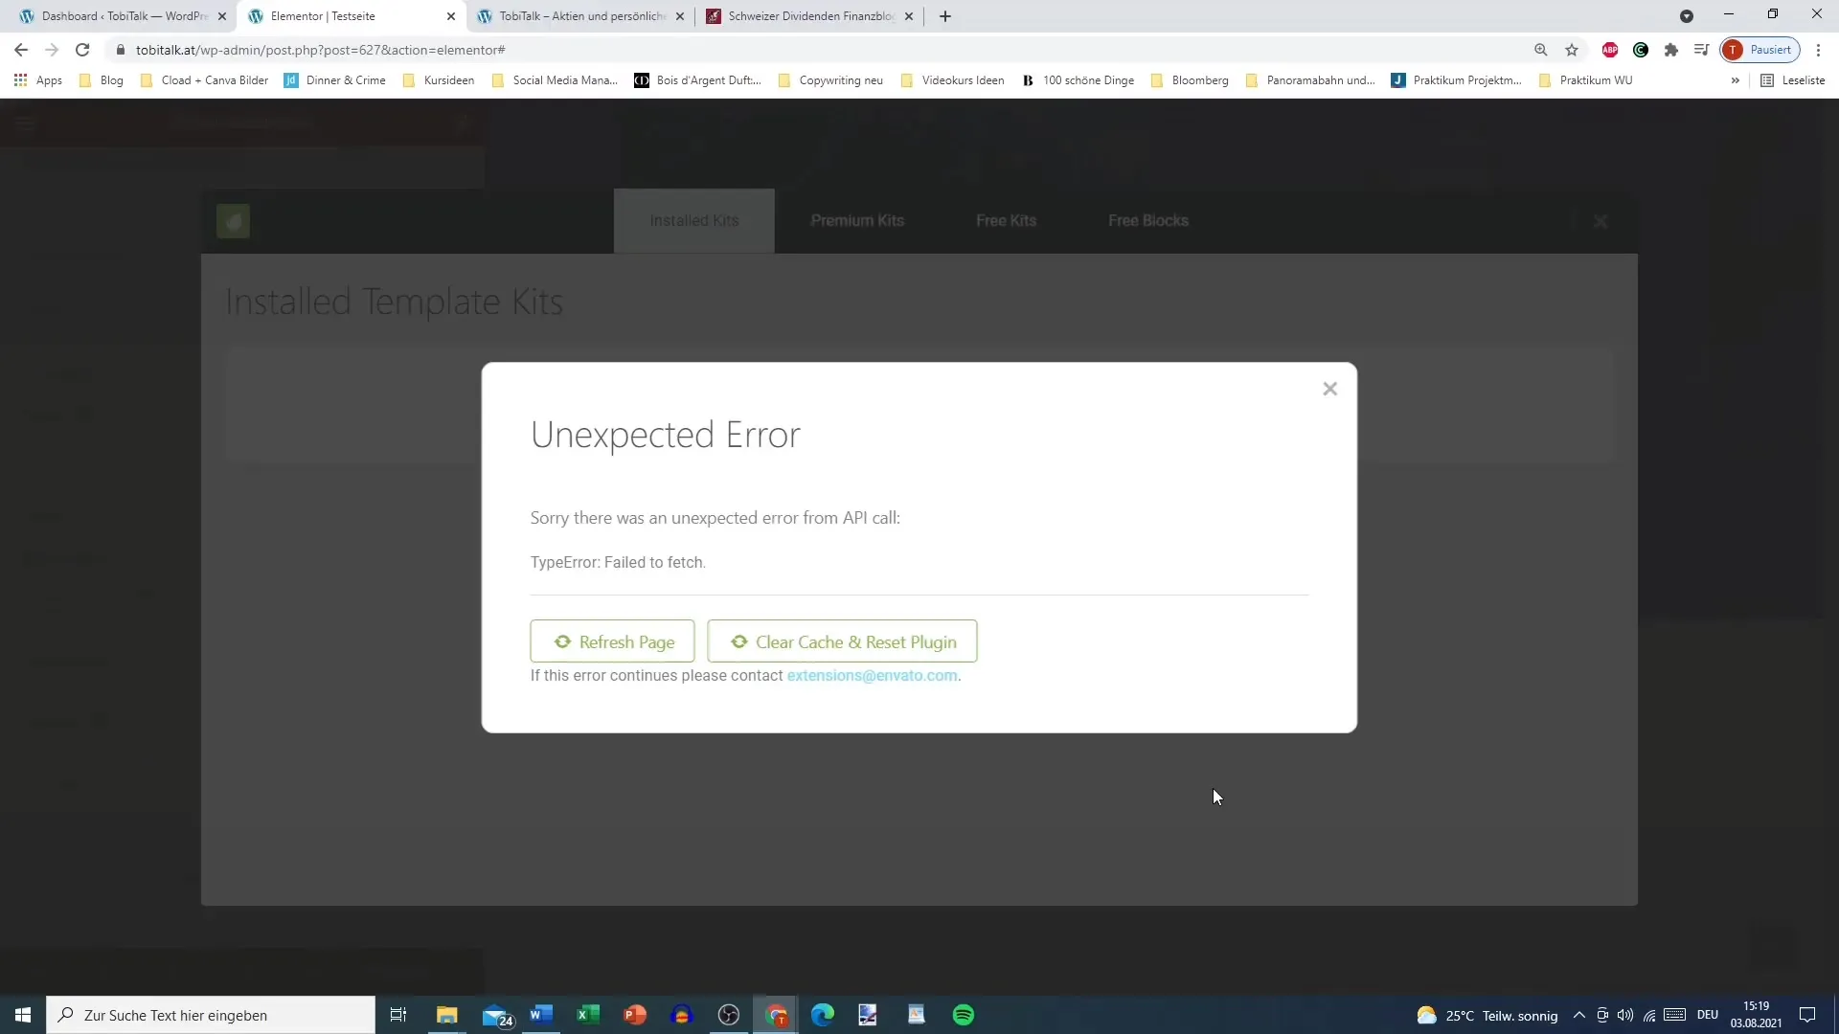This screenshot has height=1034, width=1839.
Task: Open the Social Media Mana... folder
Action: click(x=556, y=80)
